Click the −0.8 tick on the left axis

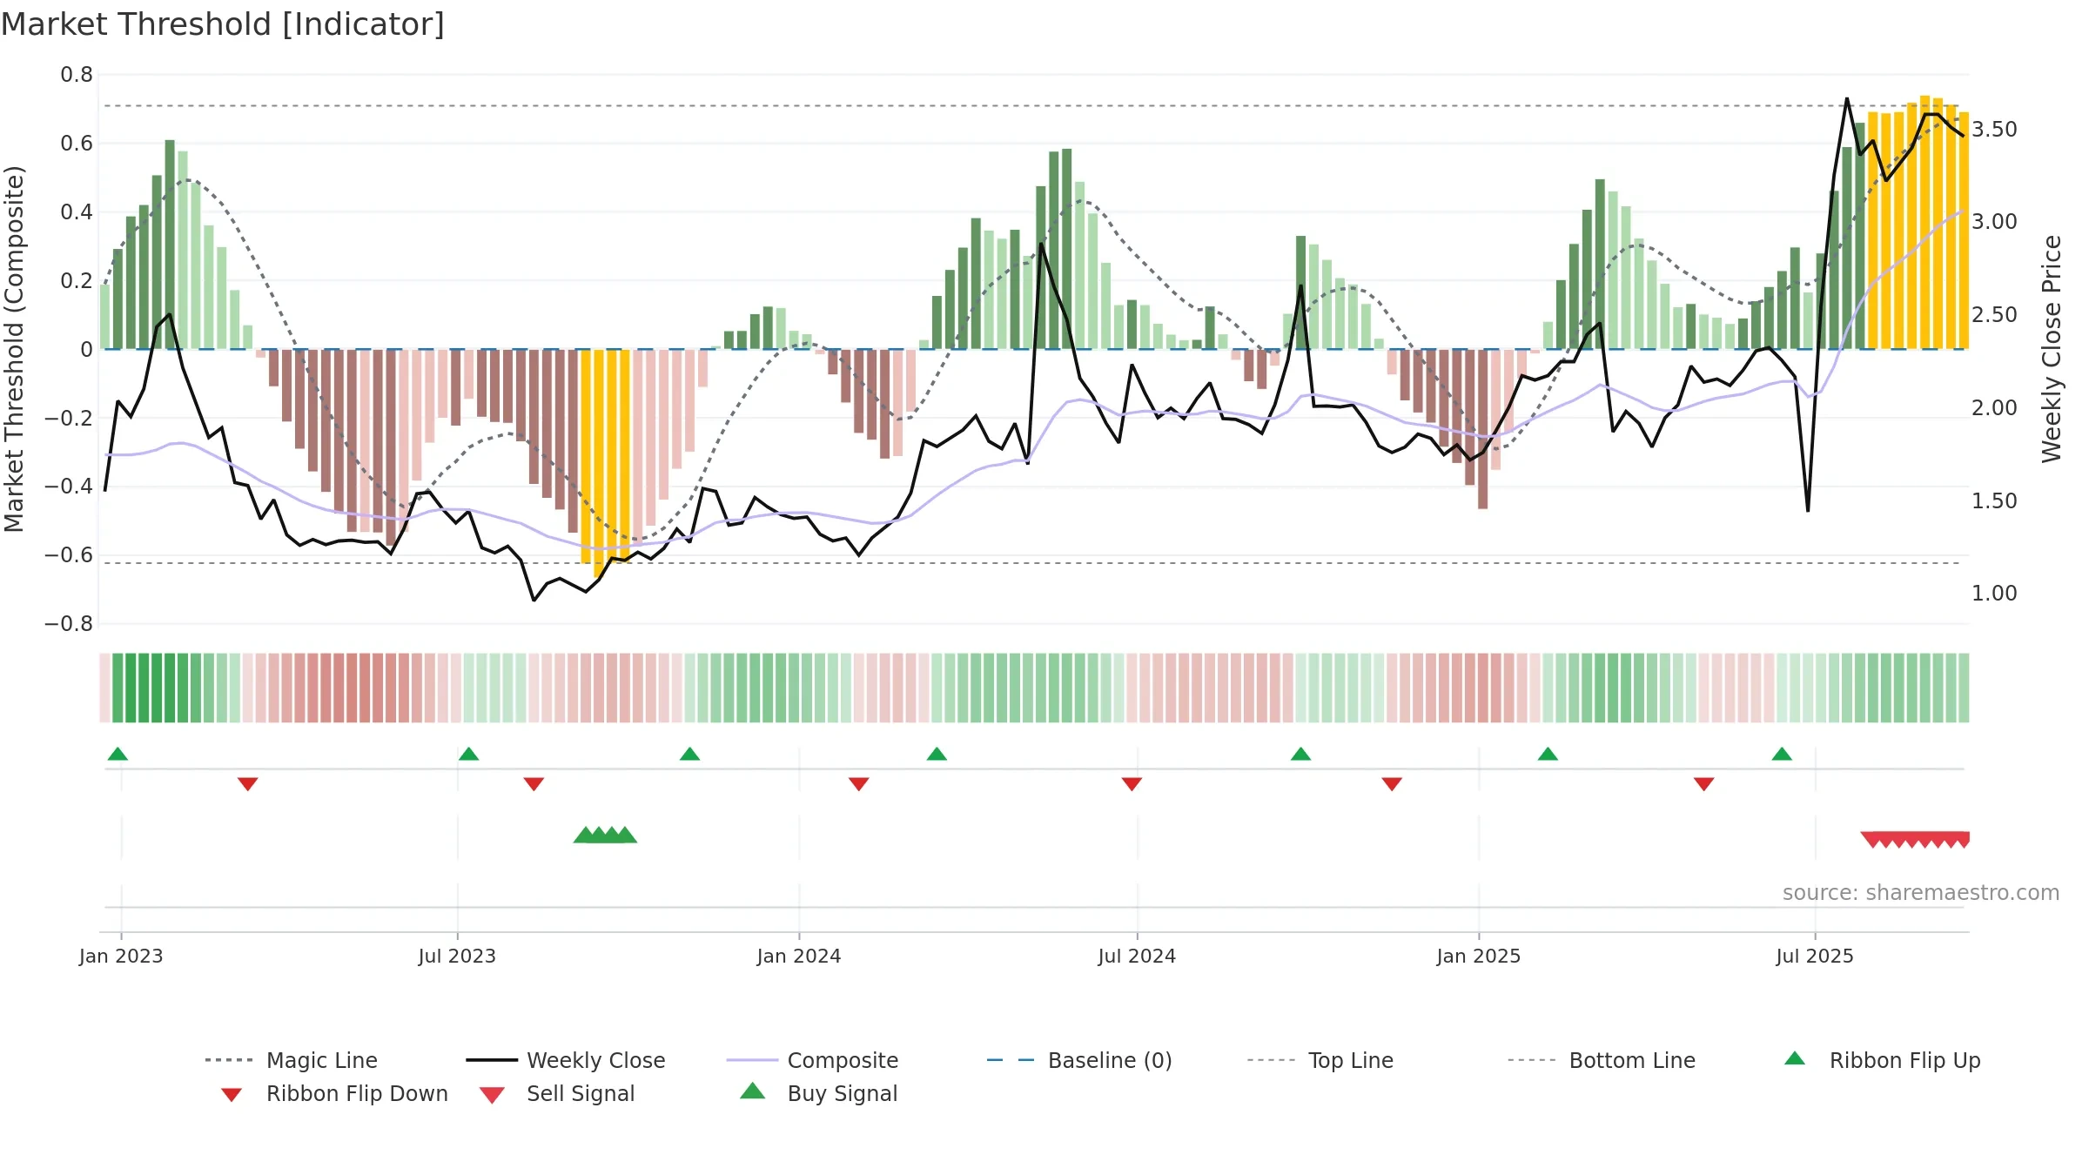pyautogui.click(x=69, y=624)
